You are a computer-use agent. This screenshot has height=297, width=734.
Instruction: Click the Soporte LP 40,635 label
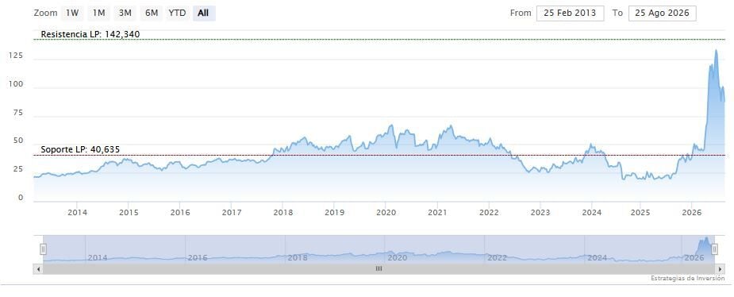(x=80, y=149)
